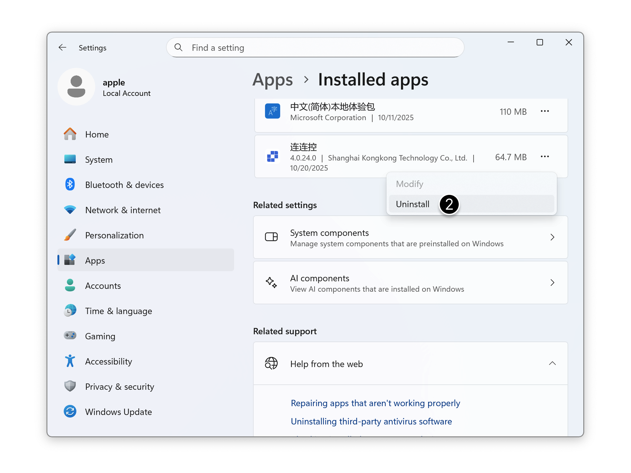Select Uninstall in the context menu
The height and width of the screenshot is (473, 631).
tap(412, 204)
